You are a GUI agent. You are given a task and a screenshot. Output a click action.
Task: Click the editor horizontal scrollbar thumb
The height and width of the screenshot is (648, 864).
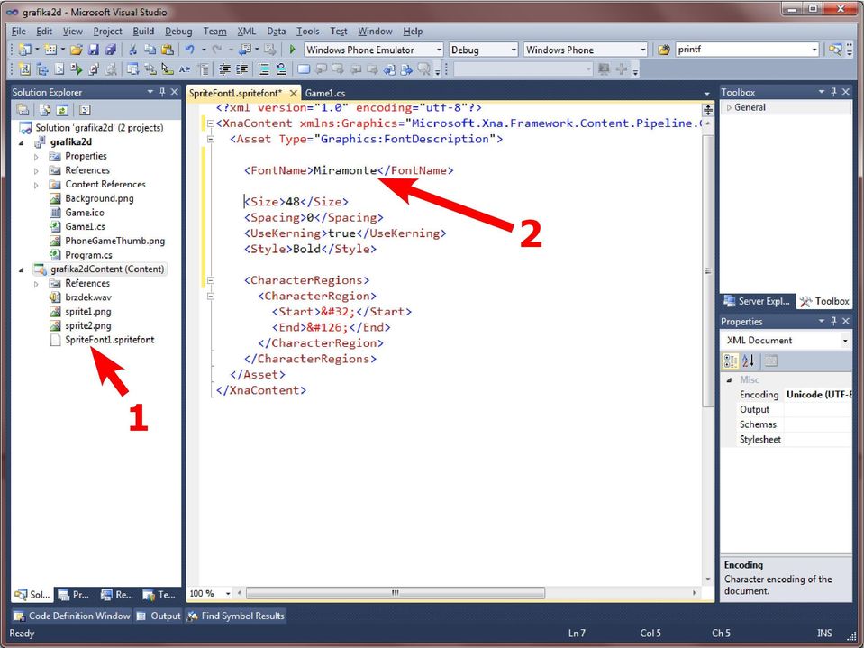396,593
